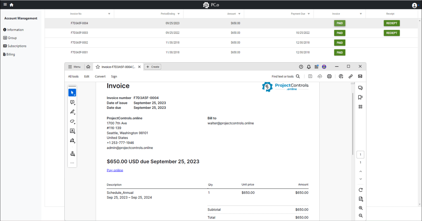Rotate the page using the rotate icon
The image size is (422, 221).
click(361, 190)
